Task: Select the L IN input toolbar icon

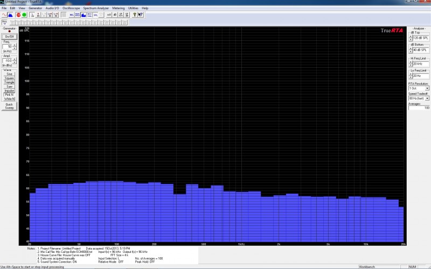Action: tap(32, 15)
